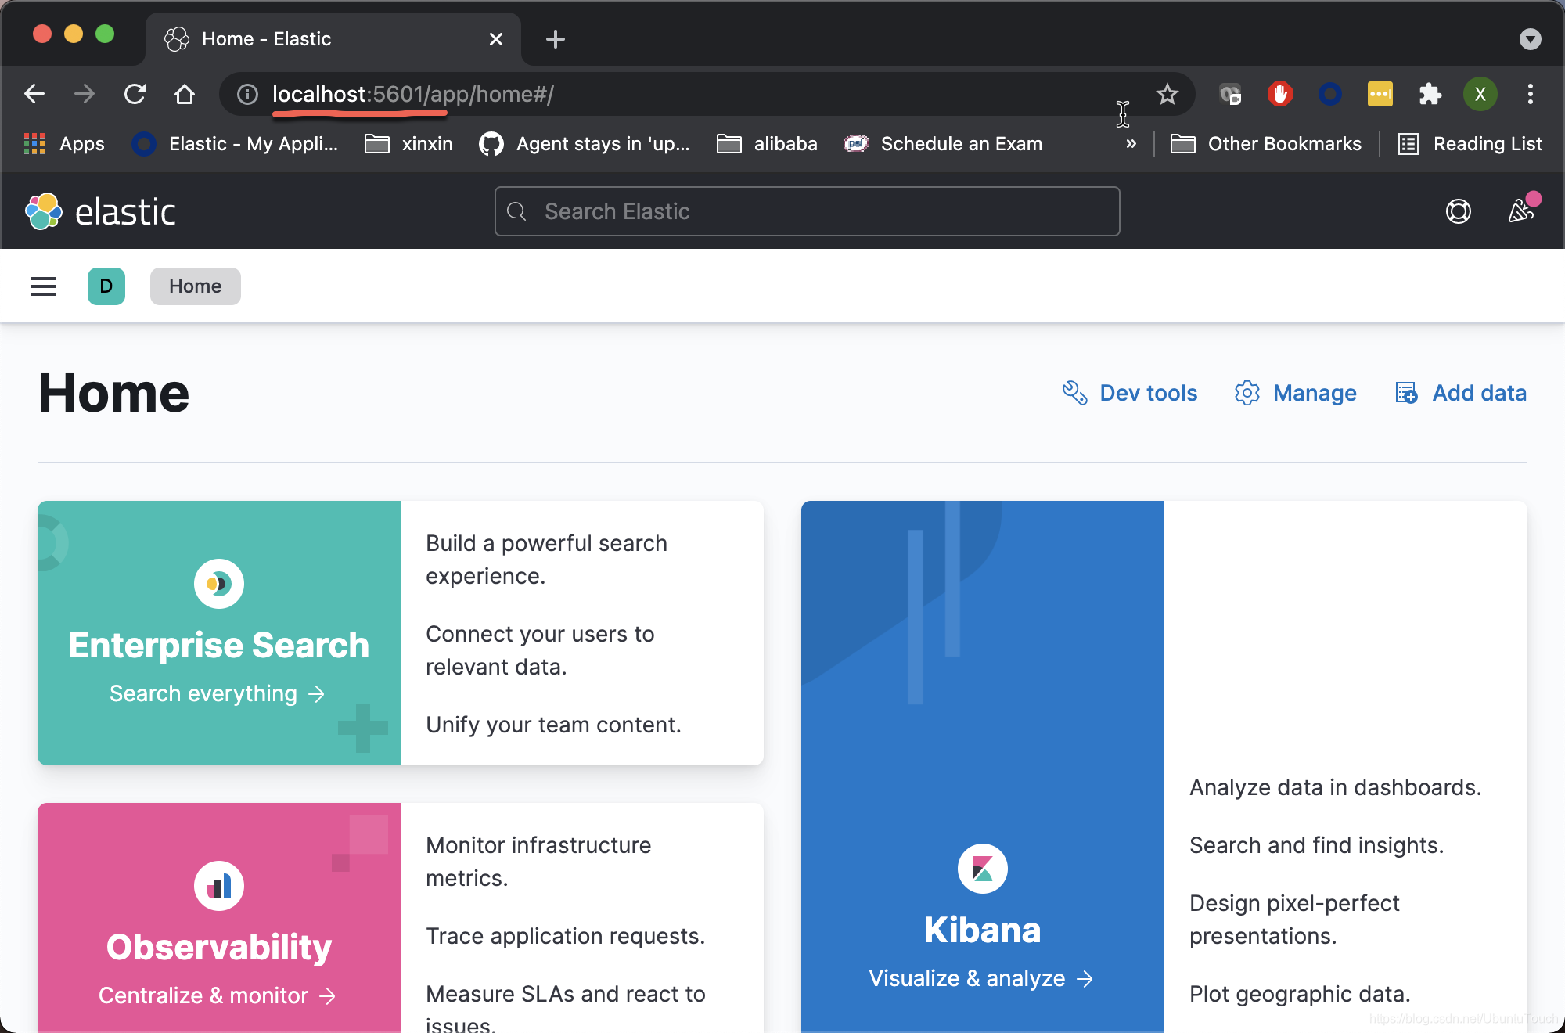Open the help menu lifebuoy icon
This screenshot has height=1033, width=1565.
[1458, 211]
